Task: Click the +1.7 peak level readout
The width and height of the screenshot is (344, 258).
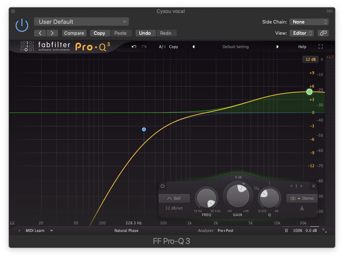Action: point(330,57)
